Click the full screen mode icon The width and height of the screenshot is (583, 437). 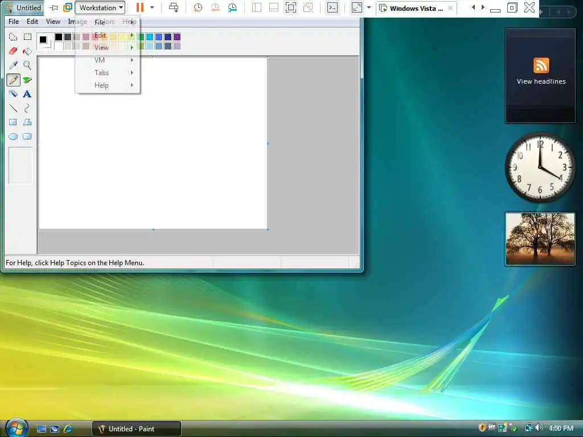tap(291, 7)
